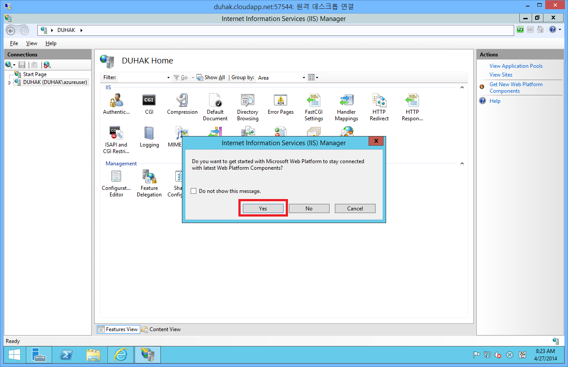Check 'Do not show this message' box
This screenshot has height=367, width=568.
point(194,191)
